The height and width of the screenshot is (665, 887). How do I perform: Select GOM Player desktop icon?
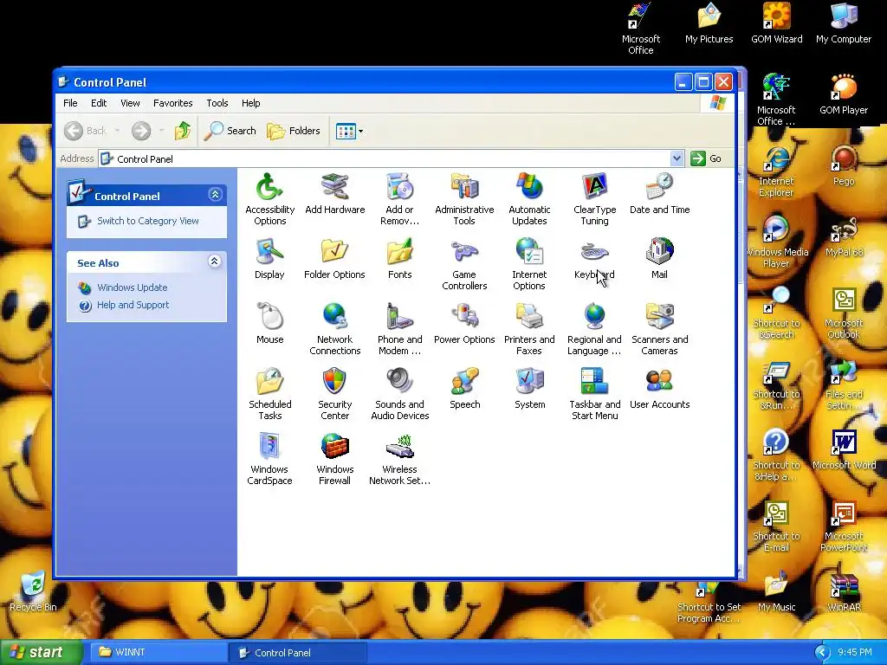click(x=844, y=94)
